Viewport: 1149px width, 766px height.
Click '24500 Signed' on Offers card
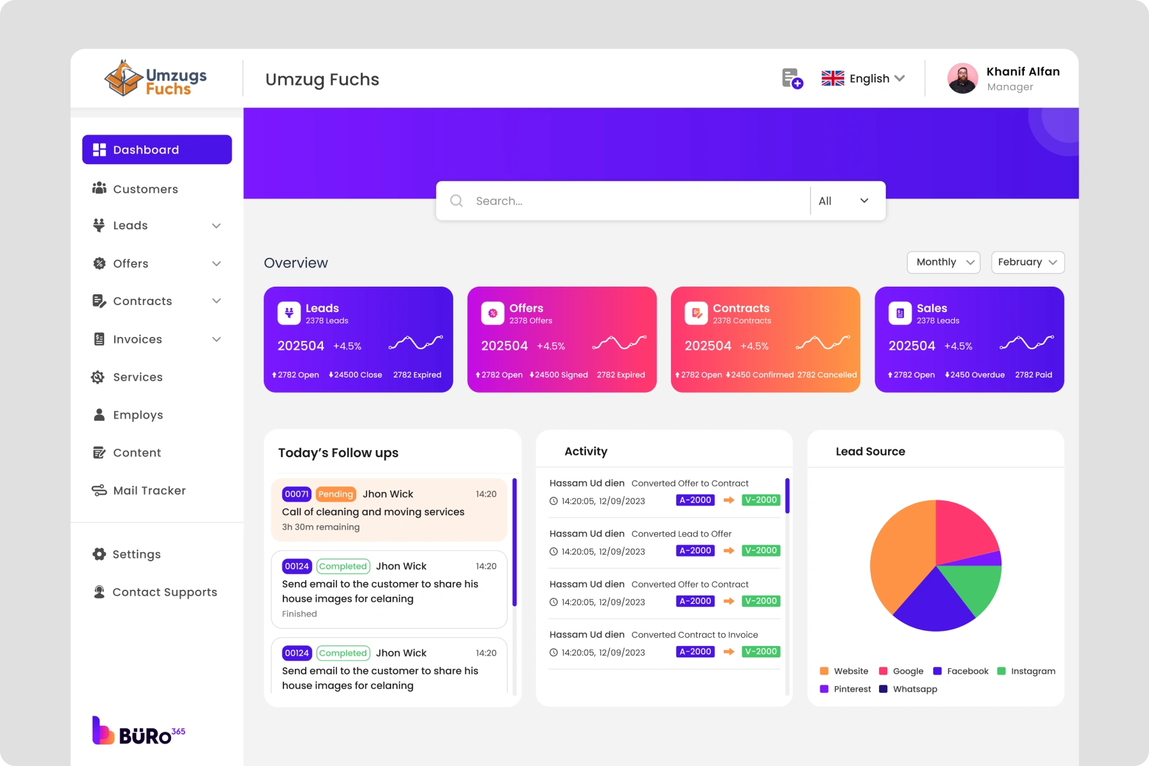coord(559,375)
